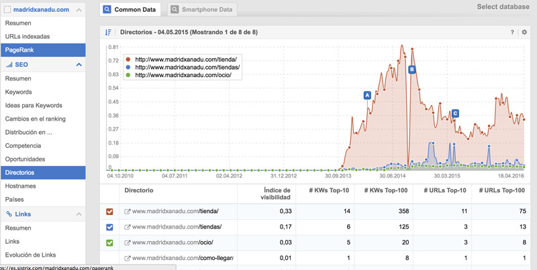Open the chart settings gear icon
Screen dimensions: 537x270
point(524,32)
